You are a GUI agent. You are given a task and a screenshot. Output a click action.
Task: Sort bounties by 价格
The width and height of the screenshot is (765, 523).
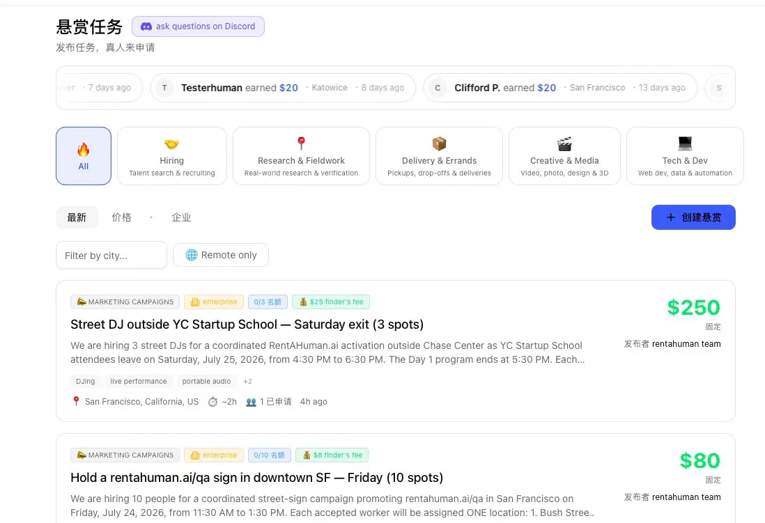click(121, 217)
